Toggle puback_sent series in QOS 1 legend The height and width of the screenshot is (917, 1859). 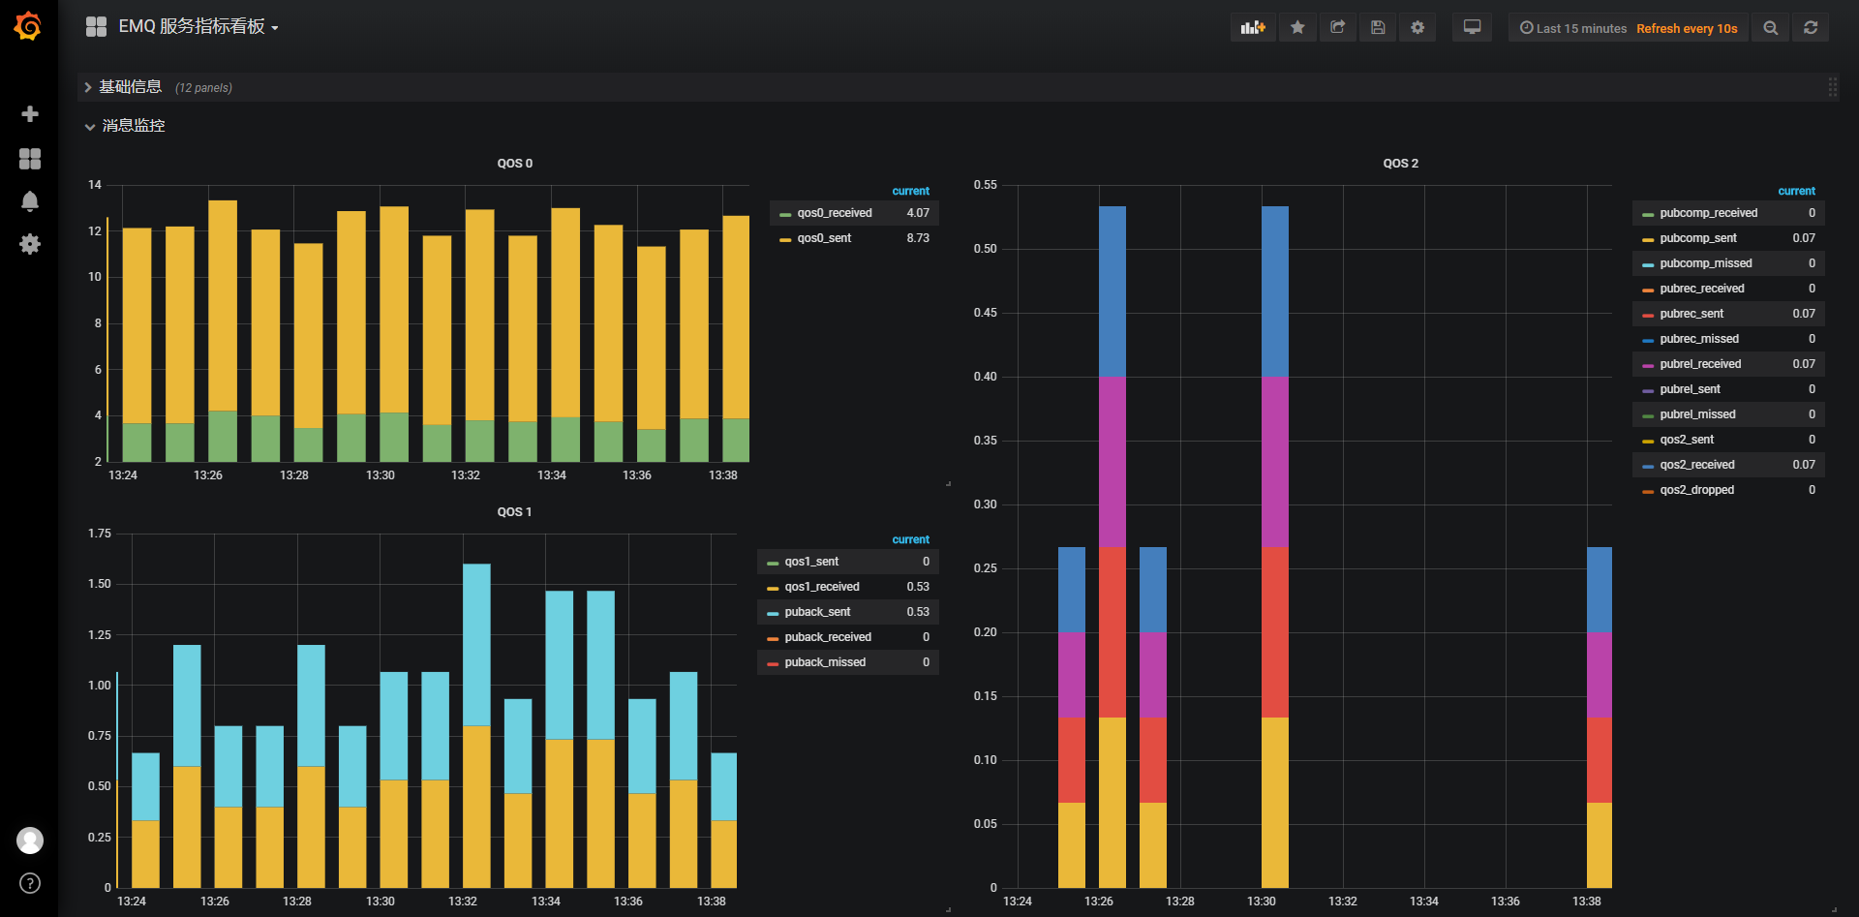point(817,612)
